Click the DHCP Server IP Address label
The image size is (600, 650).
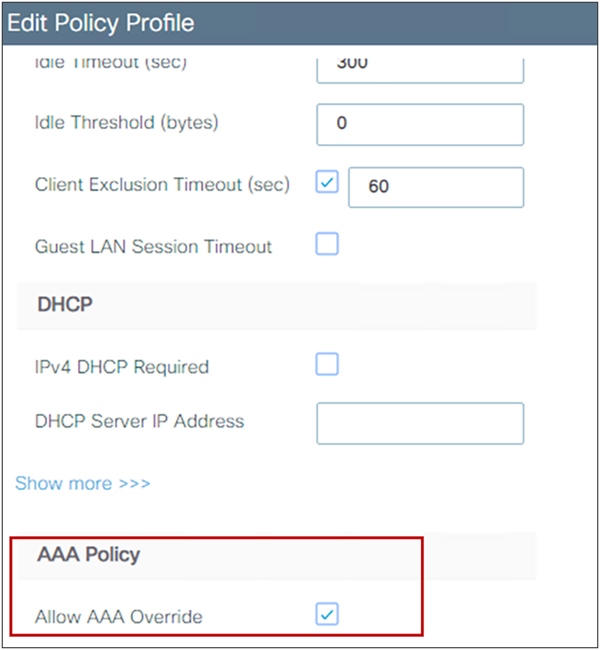pyautogui.click(x=140, y=421)
